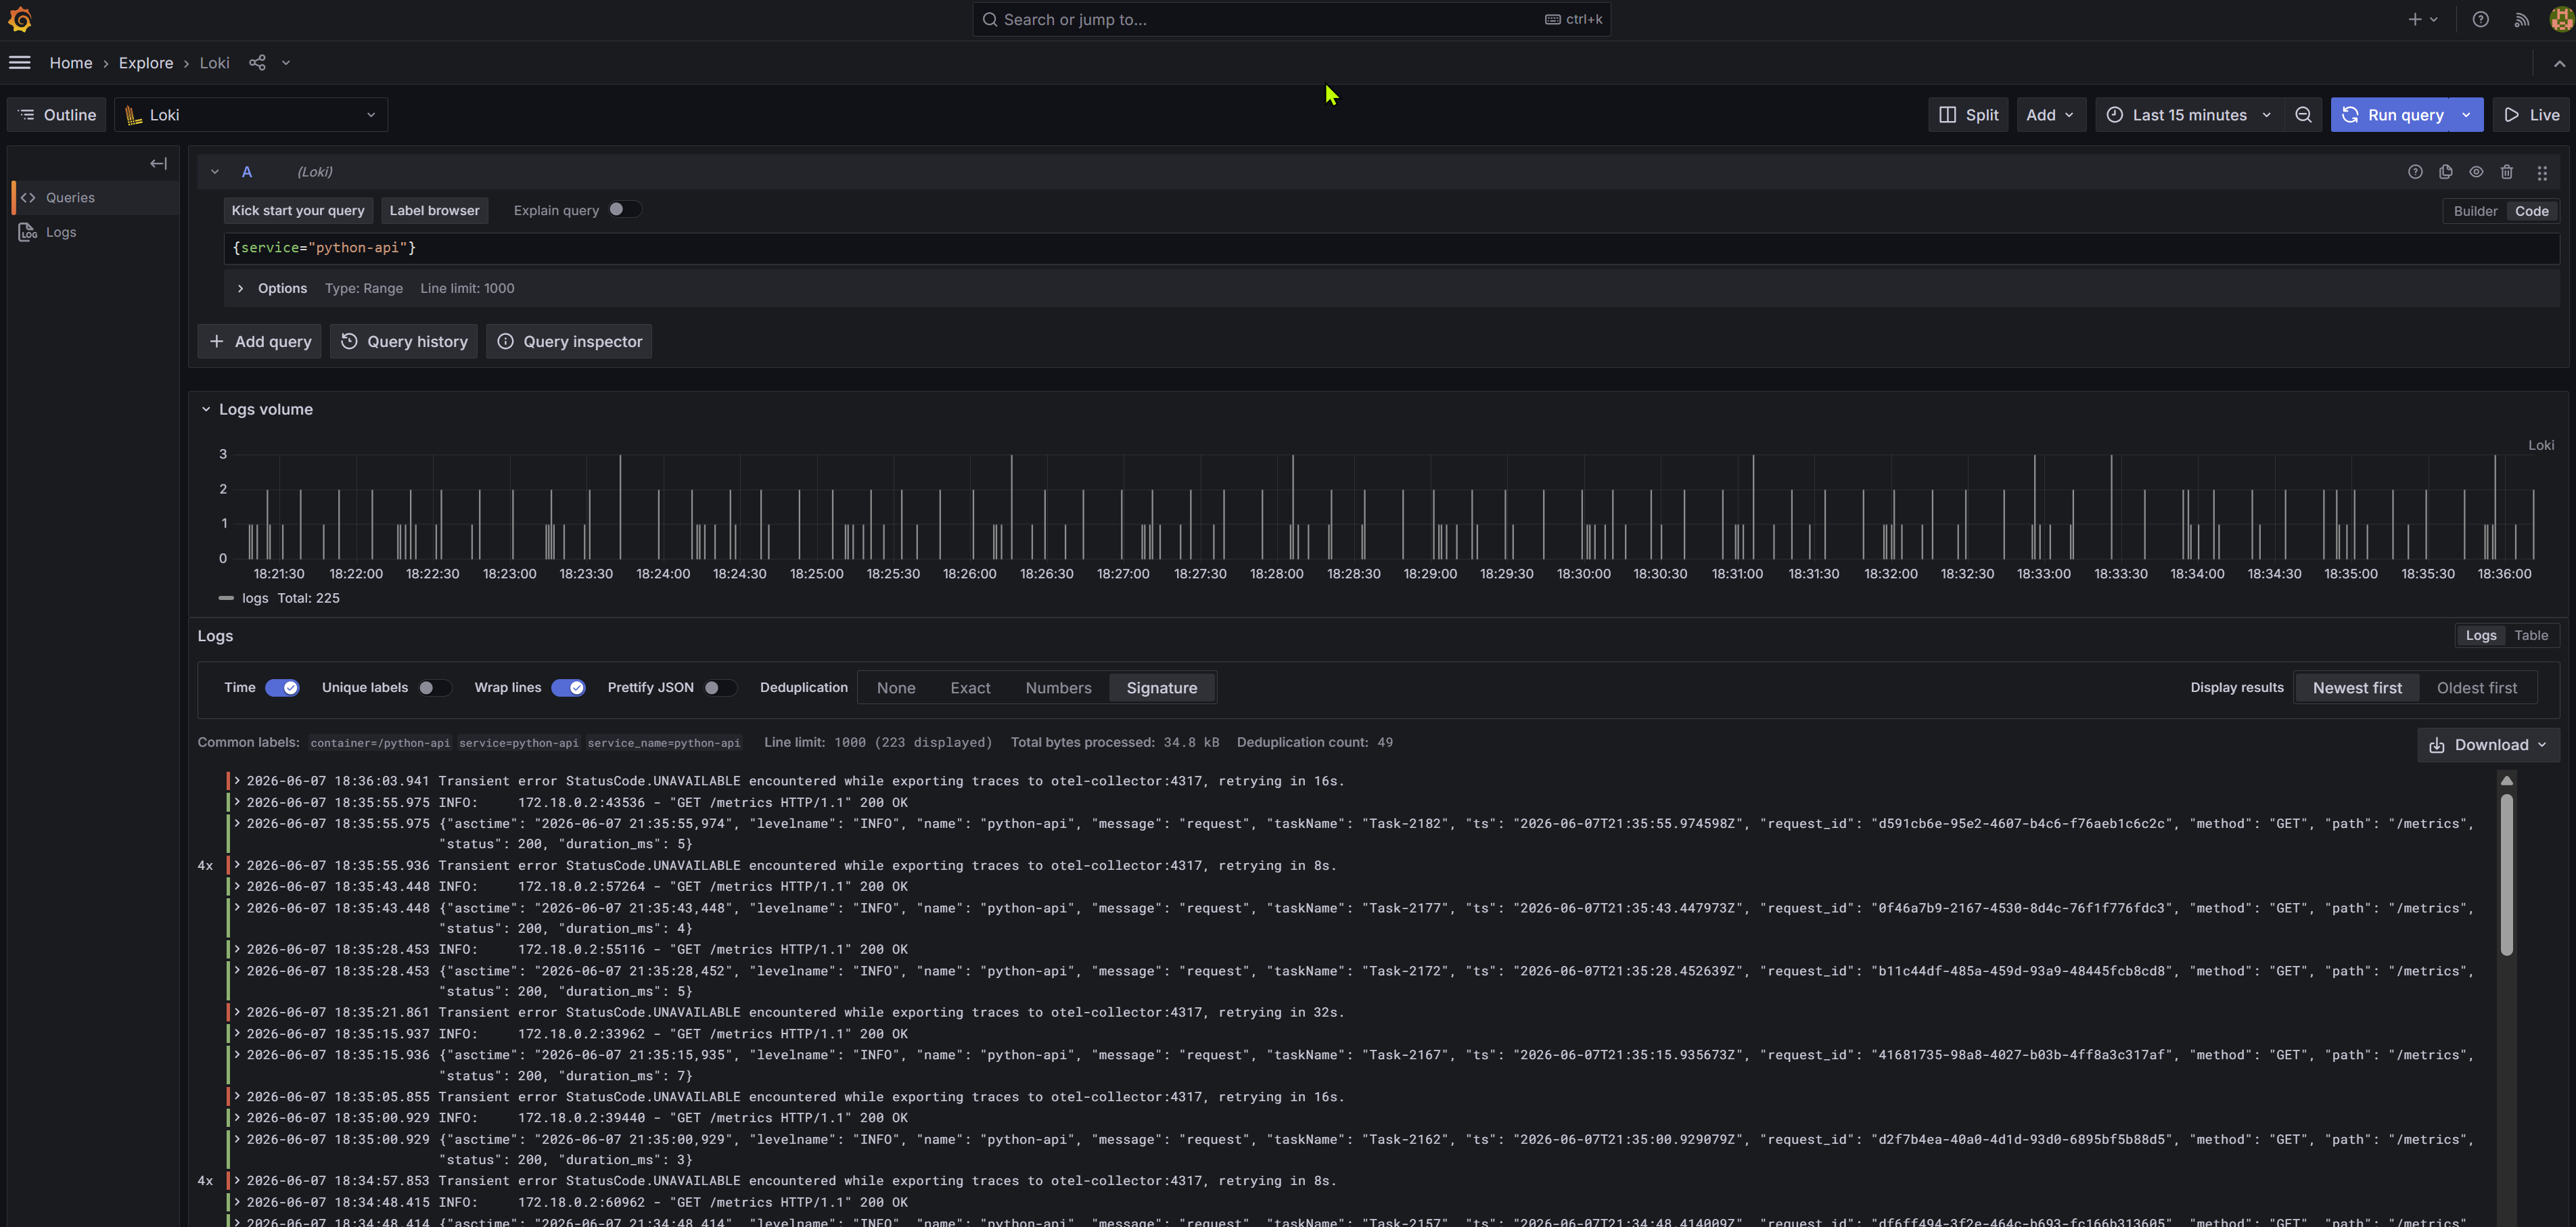Open the Grafana logo home
Image resolution: width=2576 pixels, height=1227 pixels.
click(x=20, y=19)
